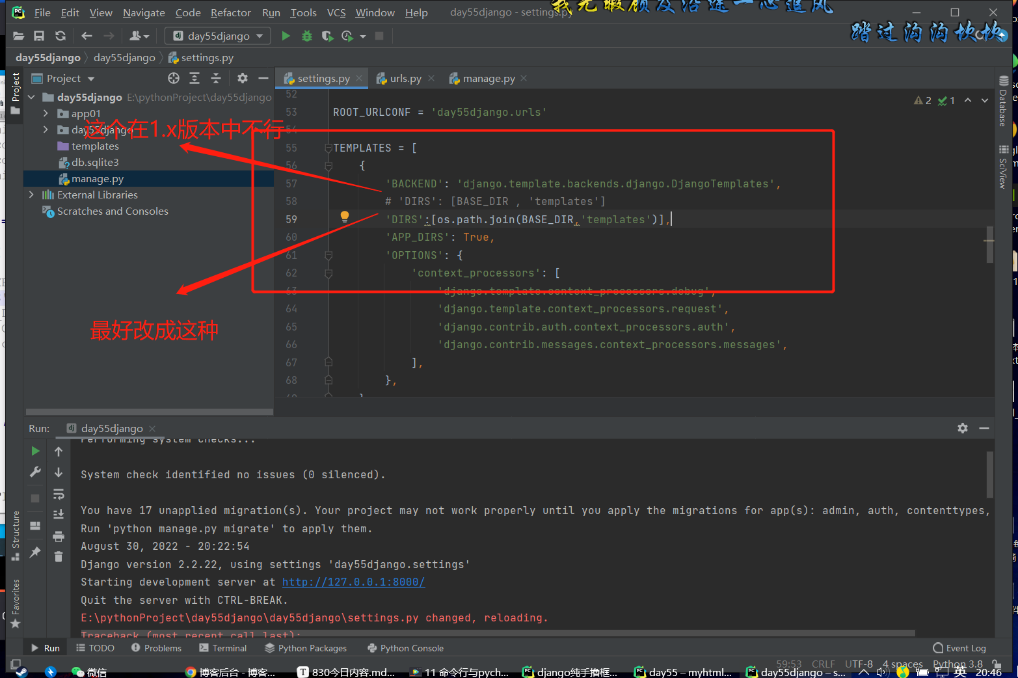Image resolution: width=1018 pixels, height=678 pixels.
Task: Collapse all nodes in the Project panel
Action: pos(216,78)
